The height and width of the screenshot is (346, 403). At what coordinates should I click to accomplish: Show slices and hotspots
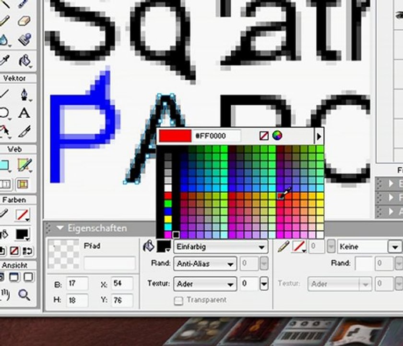23,185
